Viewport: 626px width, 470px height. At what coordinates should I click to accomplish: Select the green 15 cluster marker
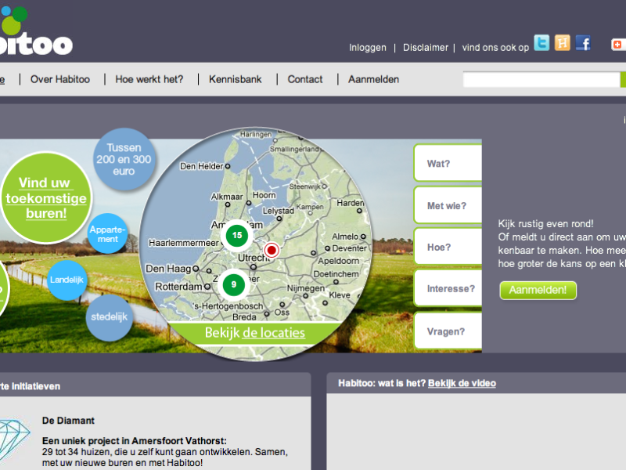pos(237,235)
